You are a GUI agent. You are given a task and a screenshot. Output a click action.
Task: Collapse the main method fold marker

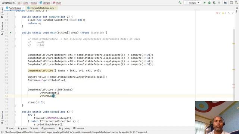(15, 33)
